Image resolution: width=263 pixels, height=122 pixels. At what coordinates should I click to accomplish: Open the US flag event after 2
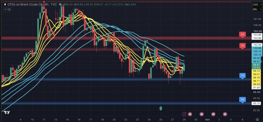click(x=225, y=114)
